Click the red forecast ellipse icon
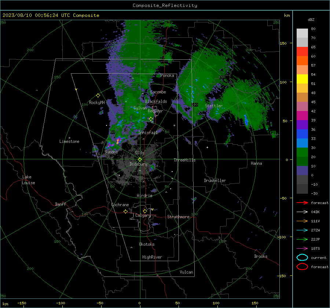The width and height of the screenshot is (330, 308). tap(302, 267)
